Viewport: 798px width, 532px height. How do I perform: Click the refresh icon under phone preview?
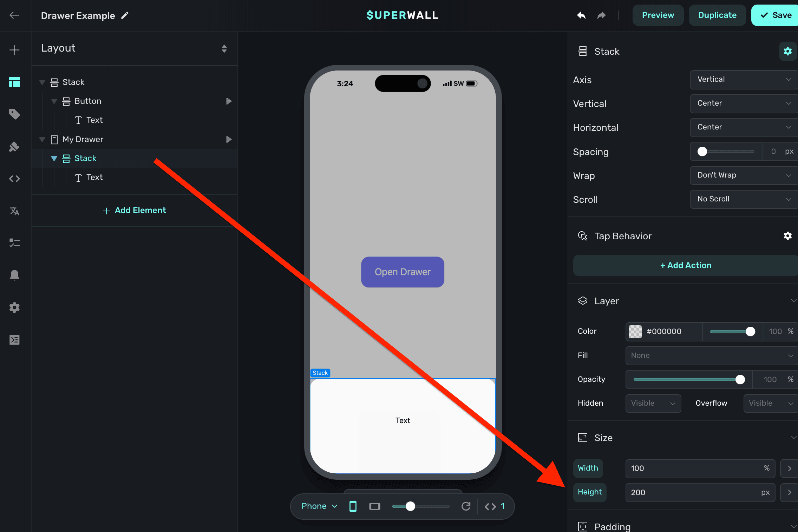(466, 506)
